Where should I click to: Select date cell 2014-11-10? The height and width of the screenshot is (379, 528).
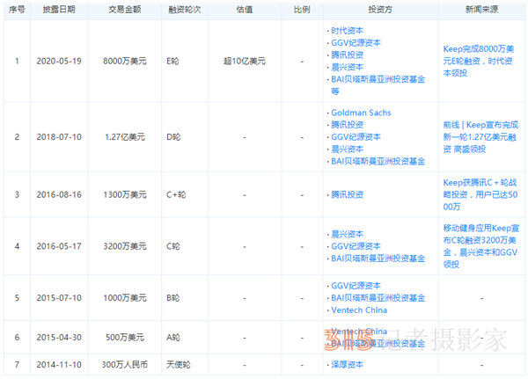(x=59, y=365)
